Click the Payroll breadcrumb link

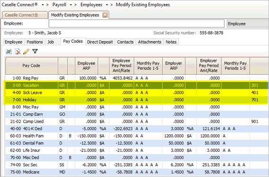coord(59,5)
